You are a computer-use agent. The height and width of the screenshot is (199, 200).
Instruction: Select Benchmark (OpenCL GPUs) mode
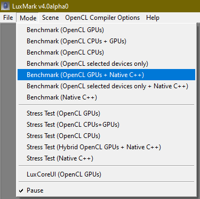tap(106, 30)
